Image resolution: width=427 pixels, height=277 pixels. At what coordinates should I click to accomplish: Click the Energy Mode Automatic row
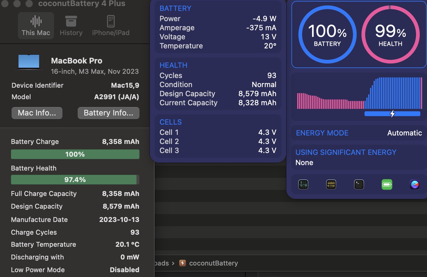[x=359, y=133]
